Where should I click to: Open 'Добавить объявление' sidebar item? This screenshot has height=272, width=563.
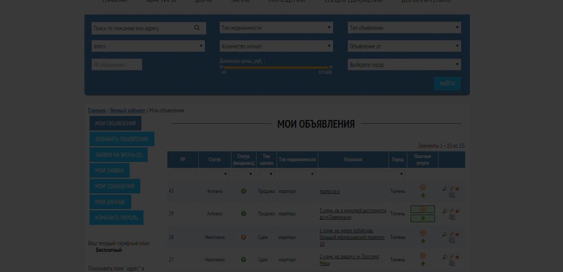pos(122,139)
